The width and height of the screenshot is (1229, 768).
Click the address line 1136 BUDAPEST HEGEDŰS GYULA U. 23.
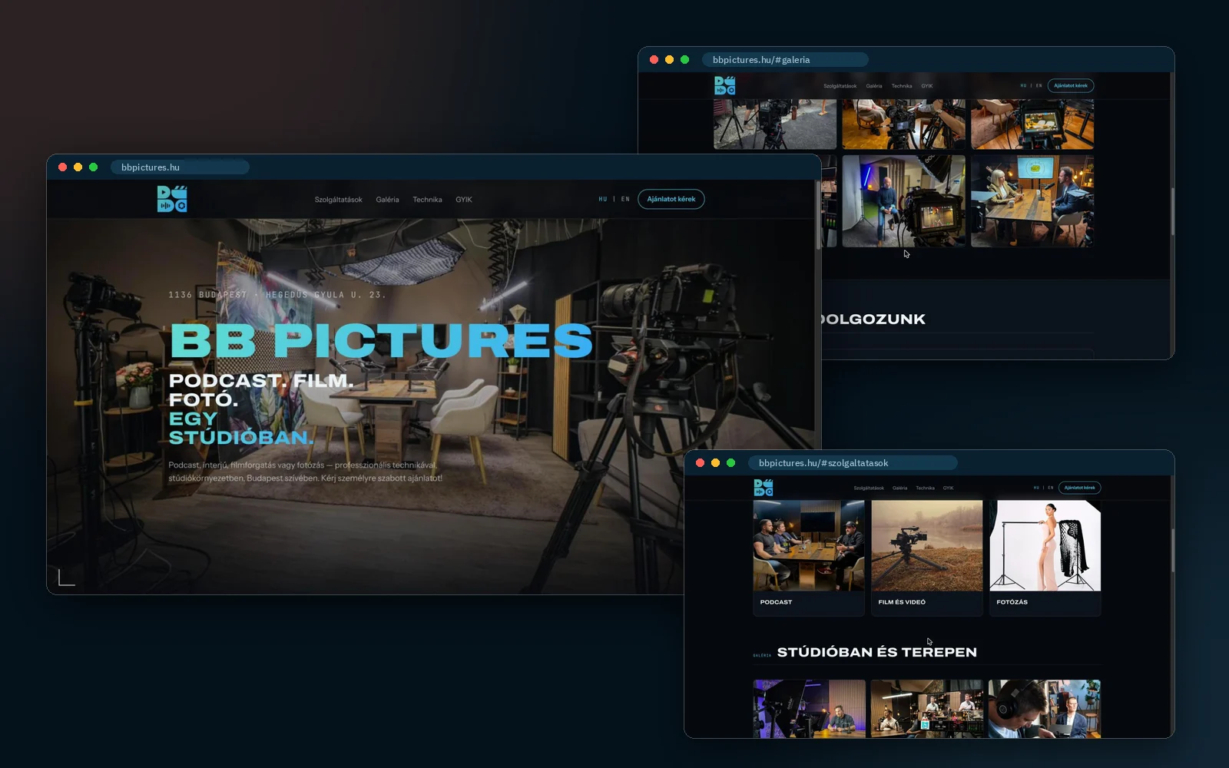[x=277, y=295]
